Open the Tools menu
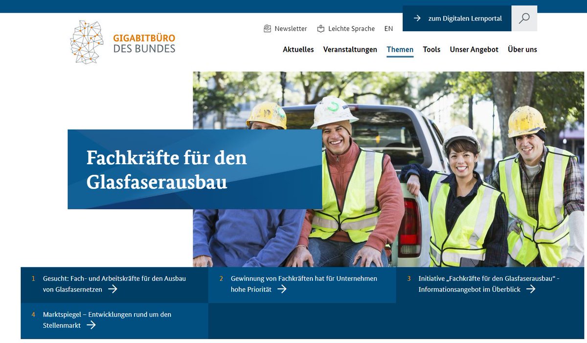Image resolution: width=587 pixels, height=343 pixels. (x=432, y=49)
